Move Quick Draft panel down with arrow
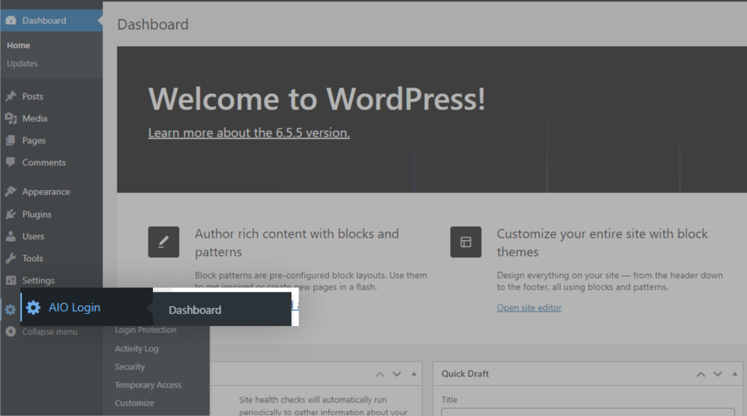The width and height of the screenshot is (747, 416). point(718,374)
